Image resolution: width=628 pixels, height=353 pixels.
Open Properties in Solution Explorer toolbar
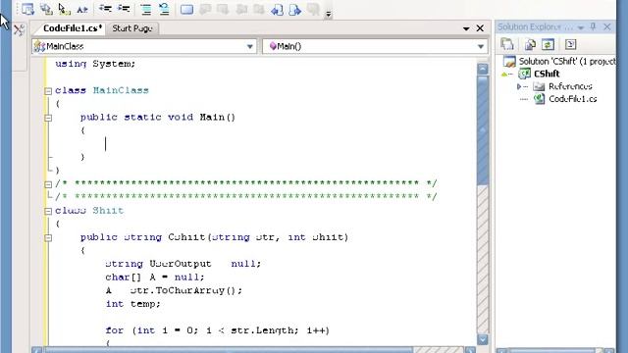[x=507, y=44]
